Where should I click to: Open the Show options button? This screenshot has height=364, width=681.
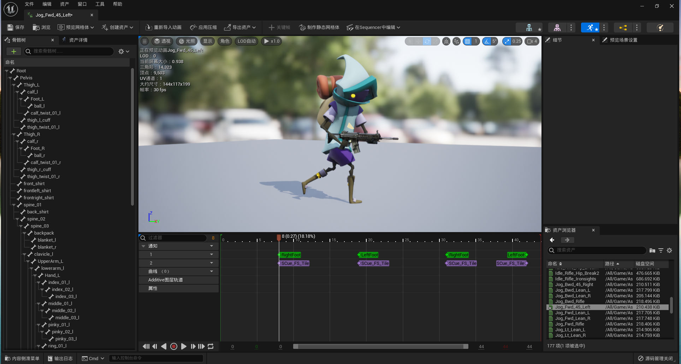[x=208, y=41]
